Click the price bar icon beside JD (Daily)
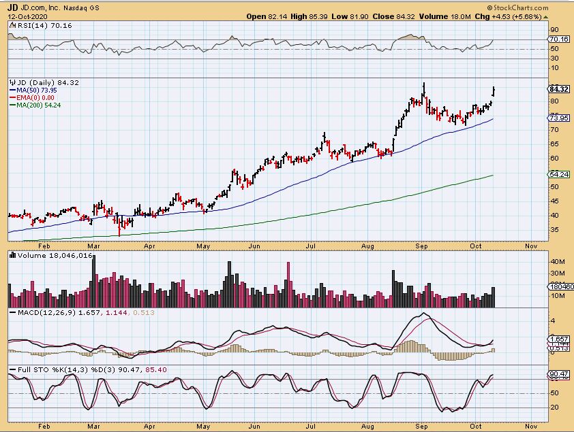Viewport: 574px width, 432px height. click(12, 82)
